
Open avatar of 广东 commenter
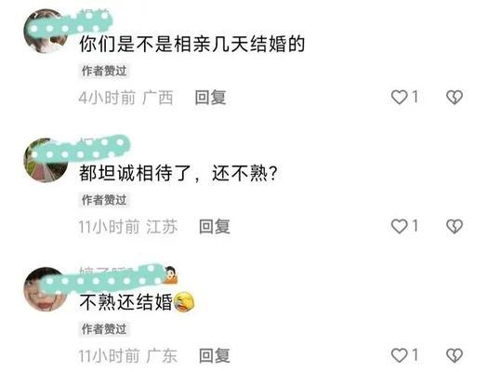46,289
